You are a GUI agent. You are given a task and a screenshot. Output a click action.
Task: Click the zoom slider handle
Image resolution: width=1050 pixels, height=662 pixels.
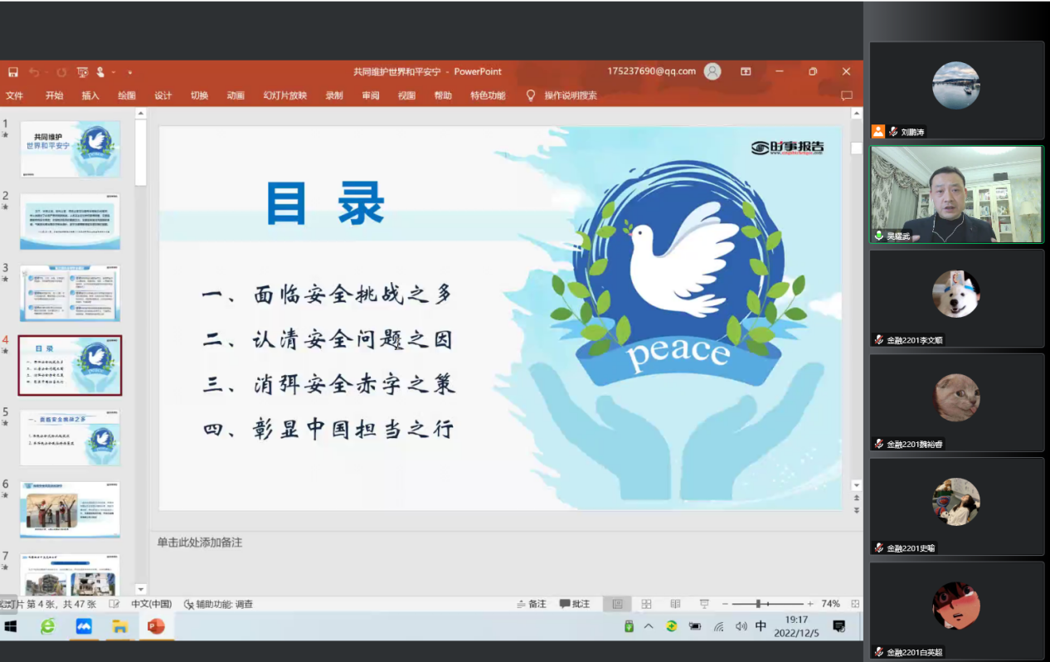point(758,604)
